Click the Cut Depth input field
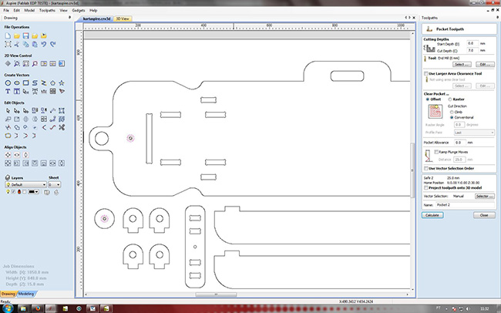The image size is (501, 313). pyautogui.click(x=472, y=51)
